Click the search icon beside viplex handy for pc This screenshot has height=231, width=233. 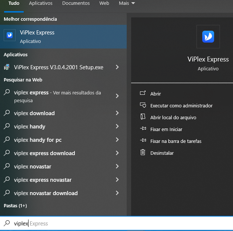pos(7,140)
